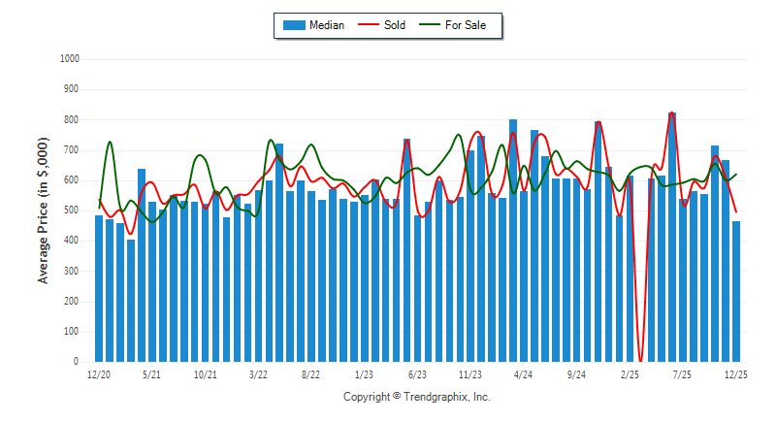The image size is (776, 421).
Task: Click the Sold line's lowest dip near 2/25
Action: [x=640, y=357]
